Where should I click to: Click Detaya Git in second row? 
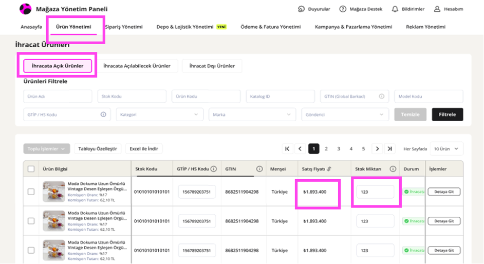click(x=444, y=221)
